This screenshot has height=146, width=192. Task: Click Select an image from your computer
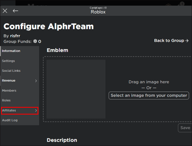click(x=149, y=95)
